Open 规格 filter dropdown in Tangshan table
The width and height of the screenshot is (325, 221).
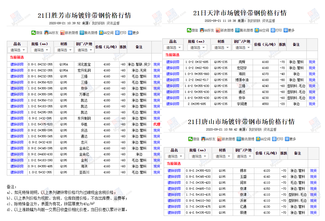point(199,156)
